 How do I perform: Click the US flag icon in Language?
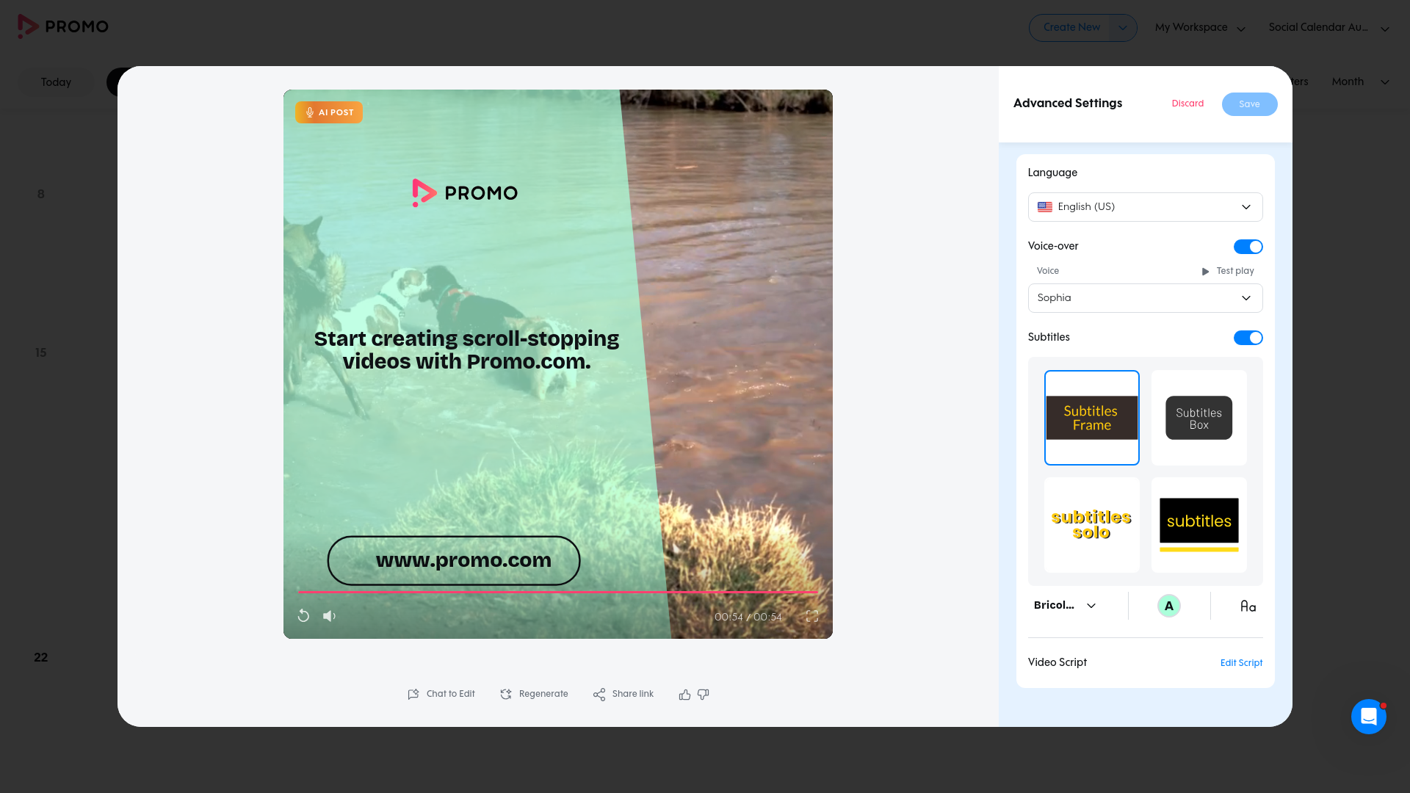[x=1045, y=207]
